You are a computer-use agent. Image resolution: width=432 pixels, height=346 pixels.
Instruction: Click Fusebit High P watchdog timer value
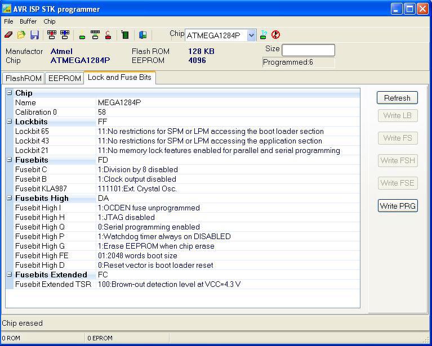point(164,236)
